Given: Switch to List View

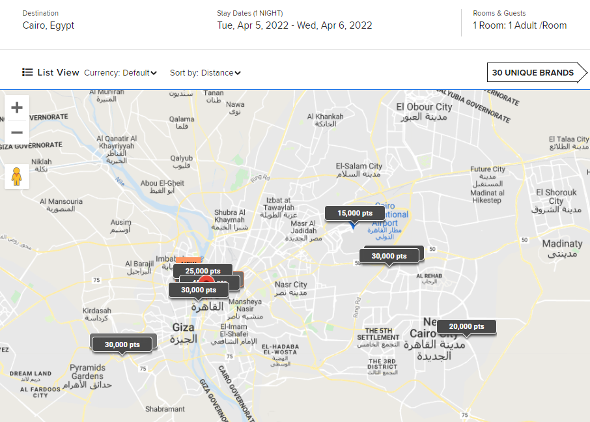Looking at the screenshot, I should point(50,72).
